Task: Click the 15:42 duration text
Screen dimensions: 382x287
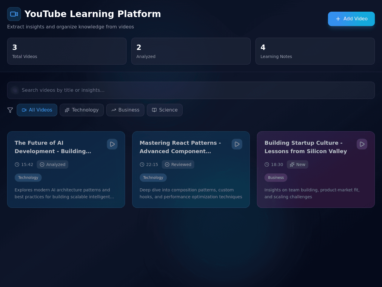Action: 27,164
